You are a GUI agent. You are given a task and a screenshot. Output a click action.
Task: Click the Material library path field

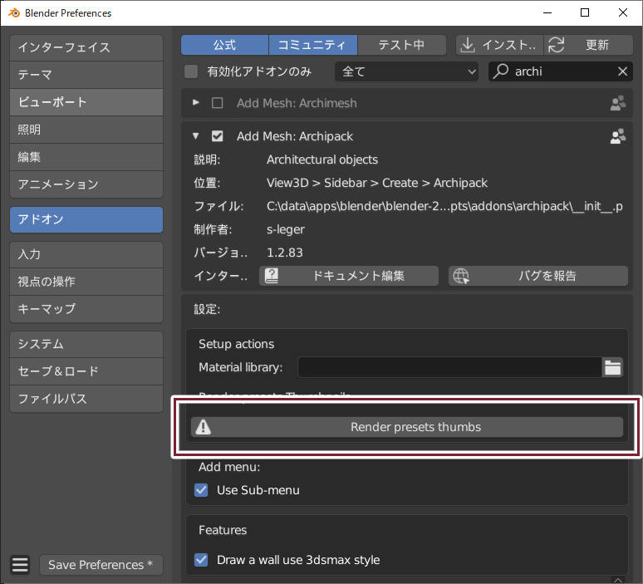[x=450, y=367]
